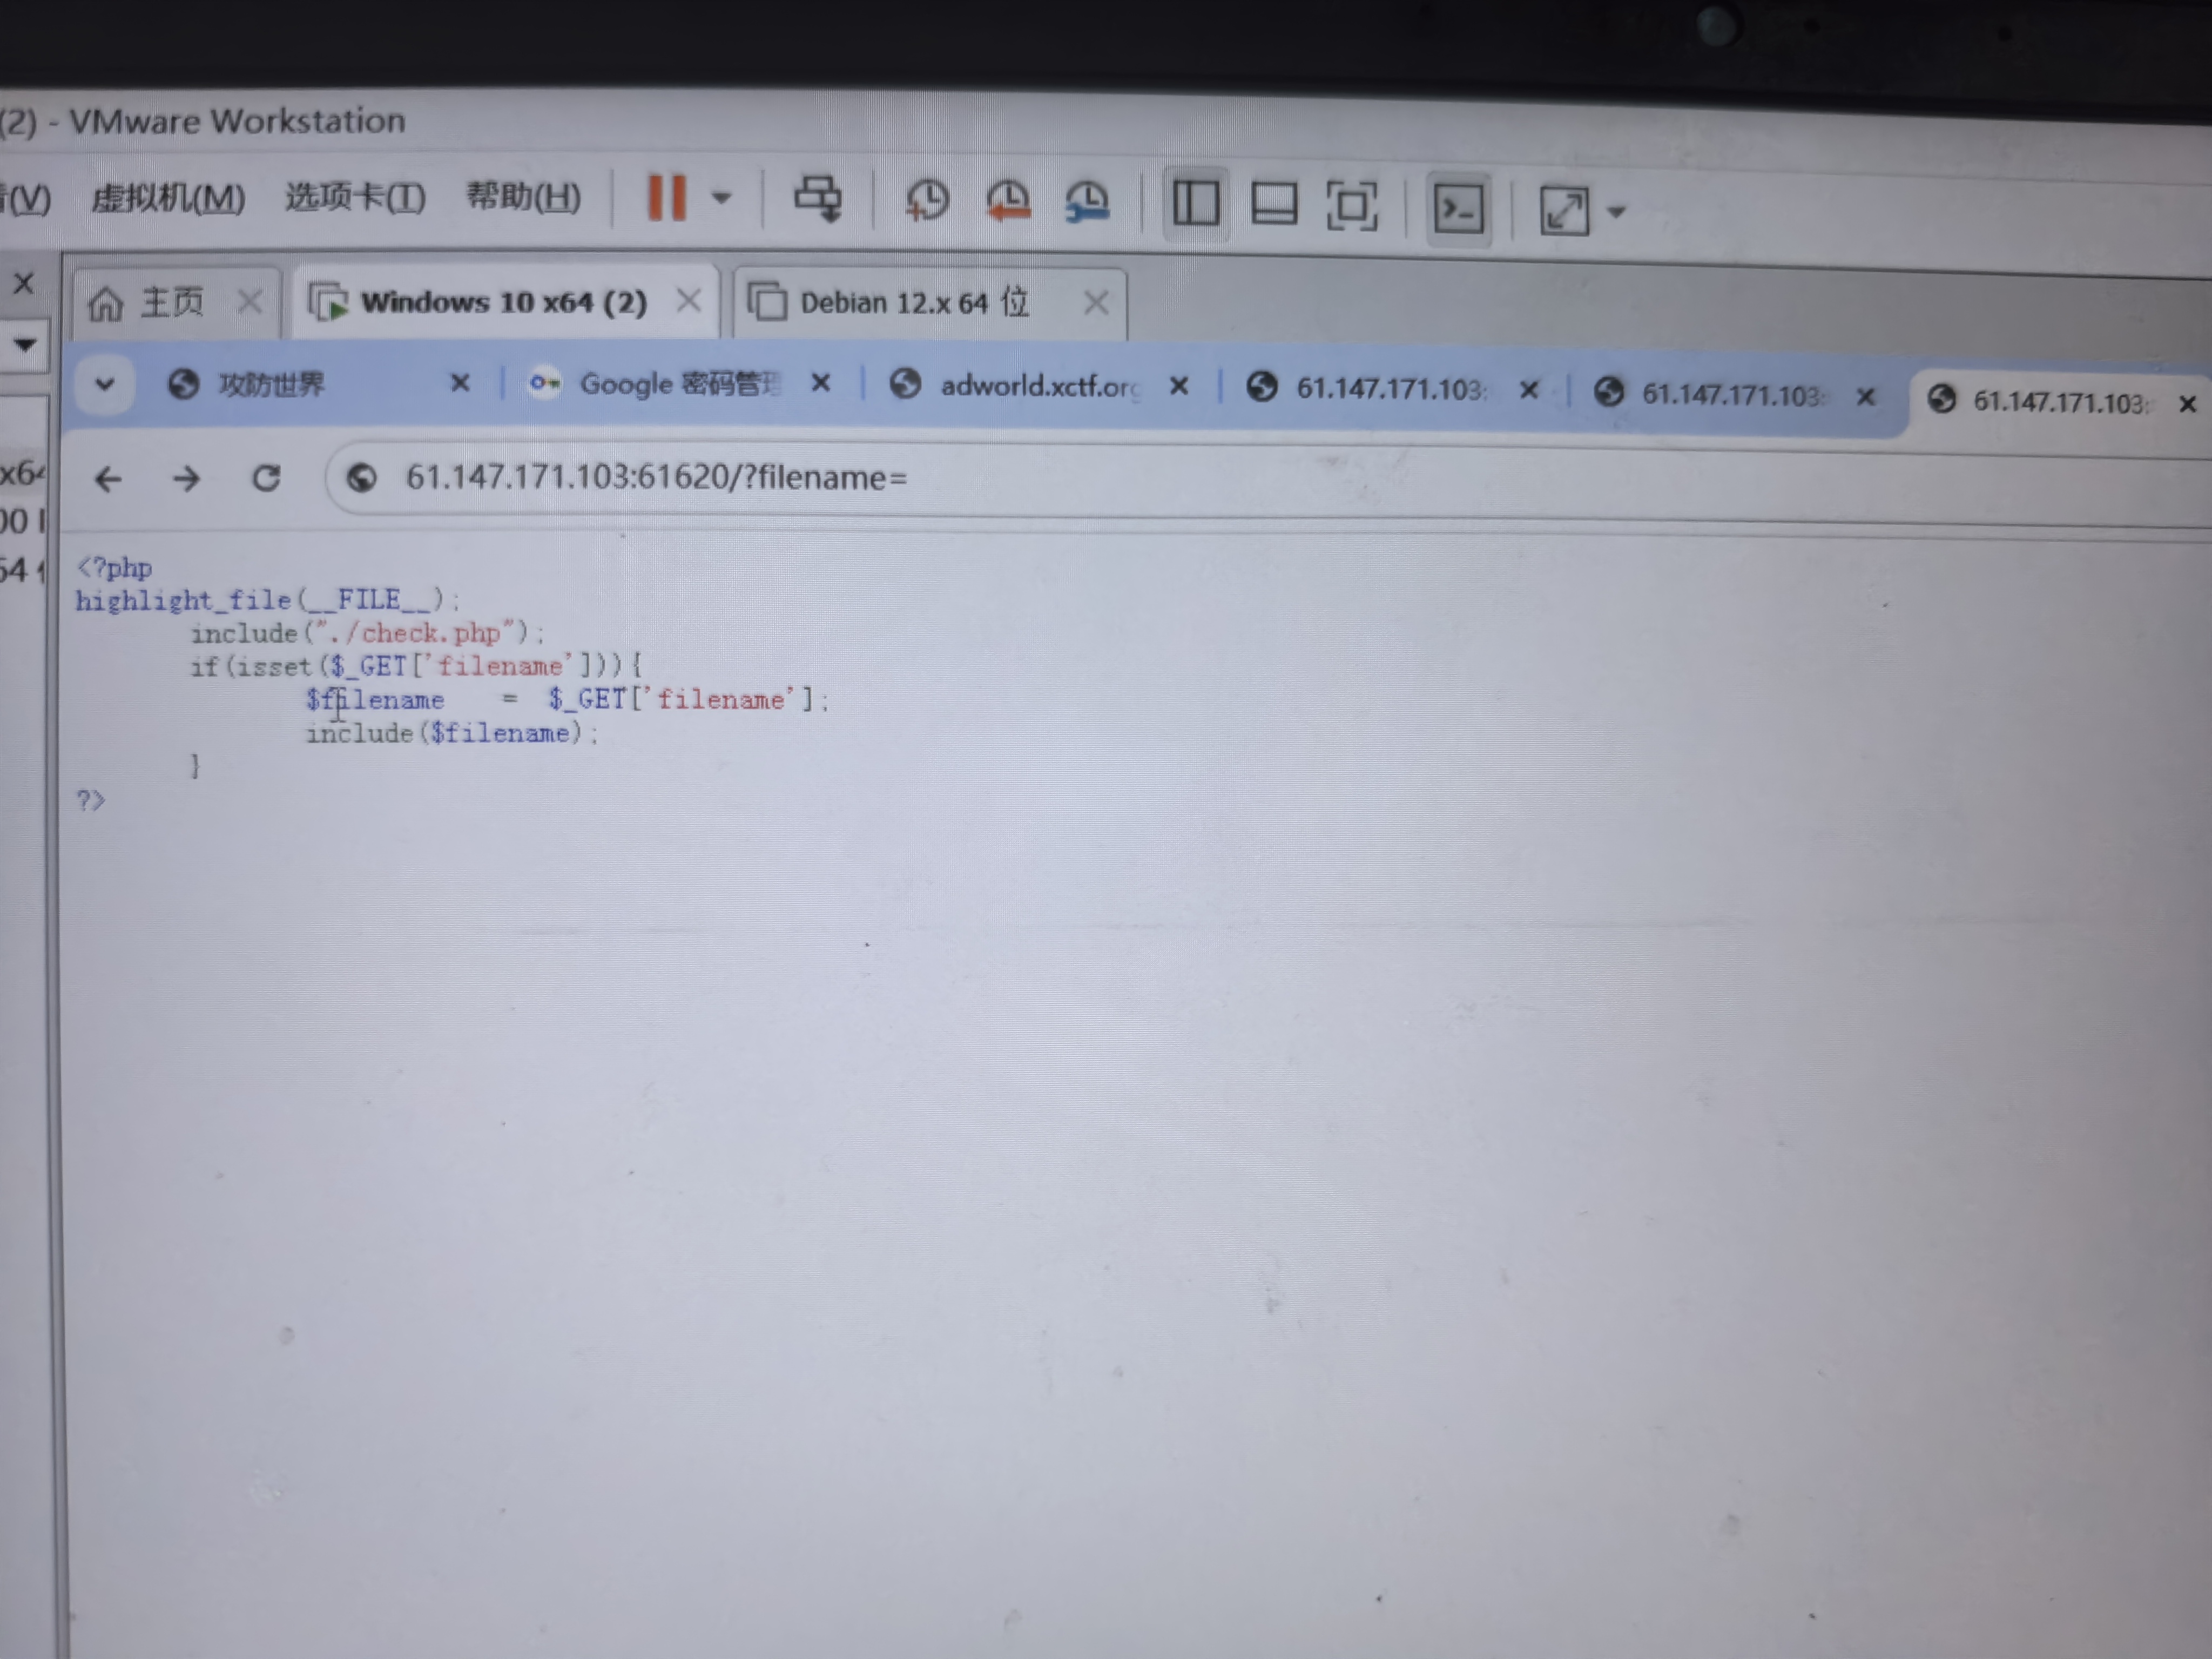Open the pause button dropdown arrow
The width and height of the screenshot is (2212, 1659).
pyautogui.click(x=721, y=198)
